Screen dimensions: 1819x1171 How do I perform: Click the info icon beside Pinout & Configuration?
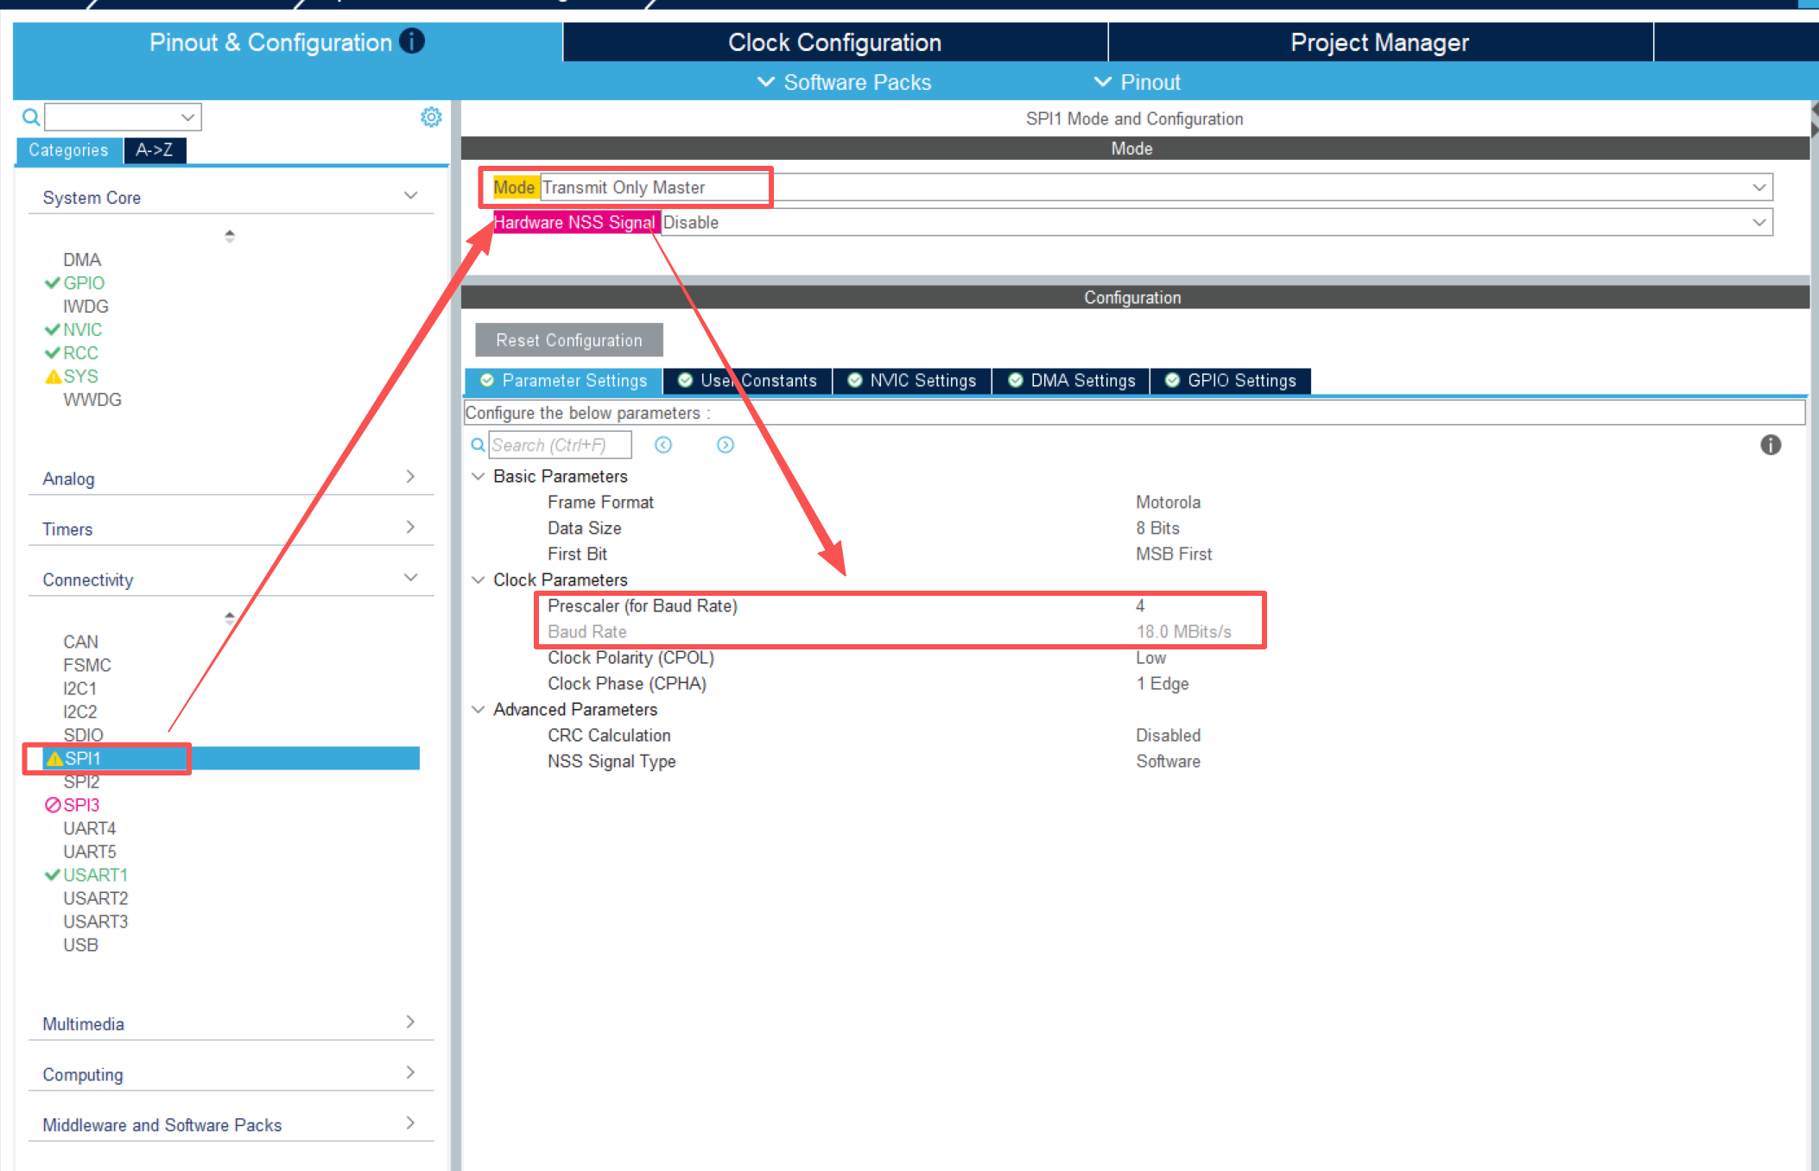(x=412, y=41)
